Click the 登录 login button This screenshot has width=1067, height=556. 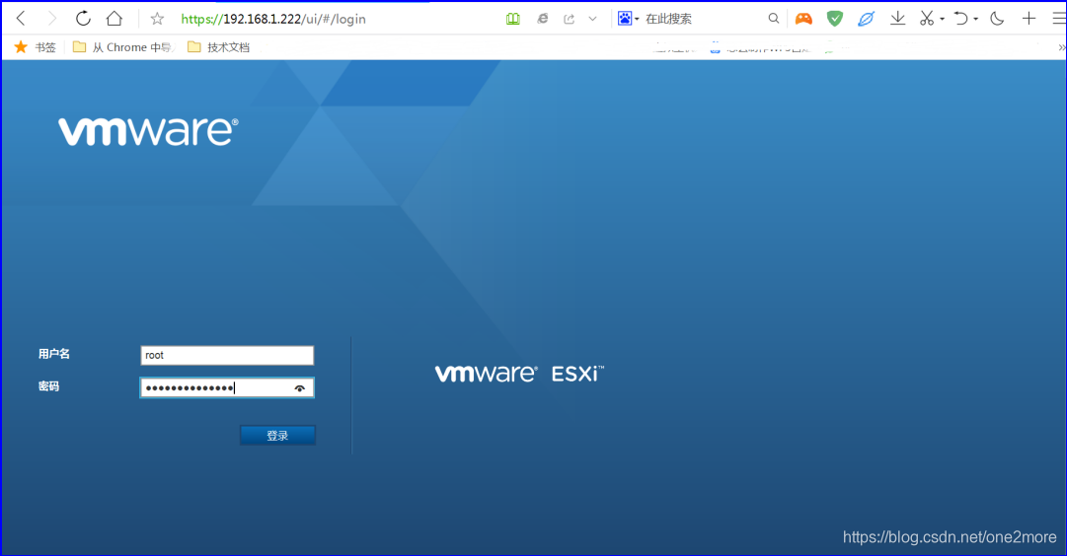(277, 435)
